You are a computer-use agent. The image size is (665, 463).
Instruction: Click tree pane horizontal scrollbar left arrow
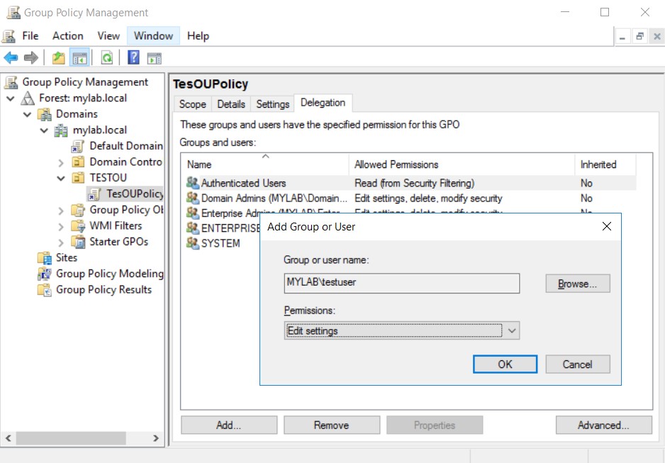point(8,438)
